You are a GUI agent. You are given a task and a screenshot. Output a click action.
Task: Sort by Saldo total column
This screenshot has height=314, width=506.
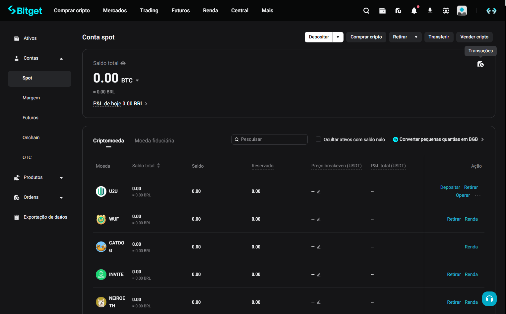pyautogui.click(x=158, y=165)
